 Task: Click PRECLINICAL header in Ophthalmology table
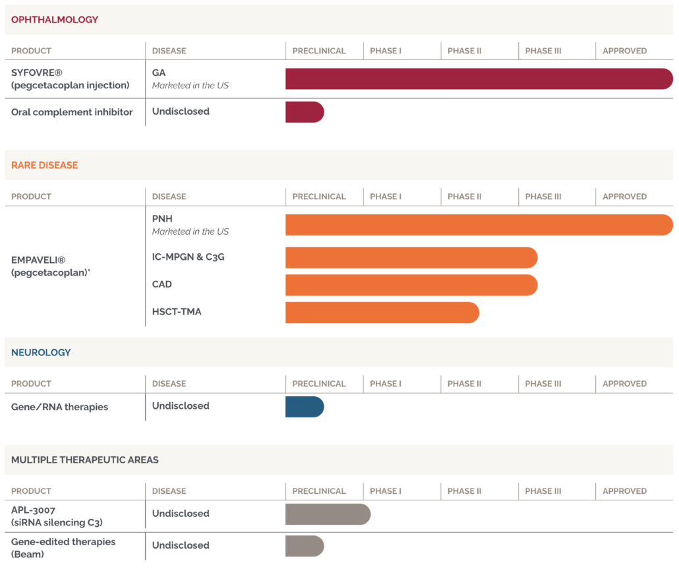(x=319, y=51)
